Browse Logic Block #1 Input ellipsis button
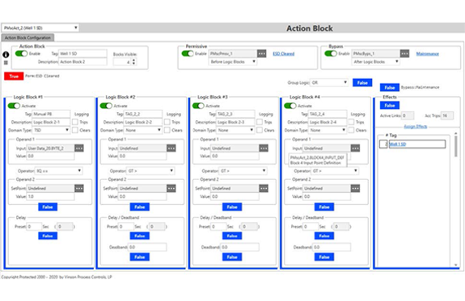 coord(79,148)
